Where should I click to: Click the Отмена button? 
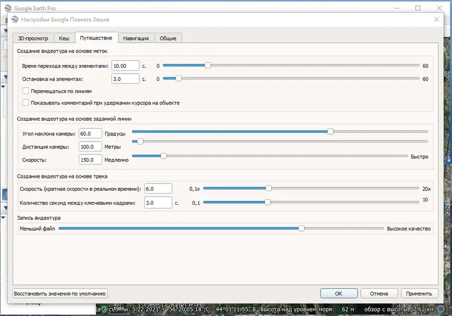tap(379, 293)
